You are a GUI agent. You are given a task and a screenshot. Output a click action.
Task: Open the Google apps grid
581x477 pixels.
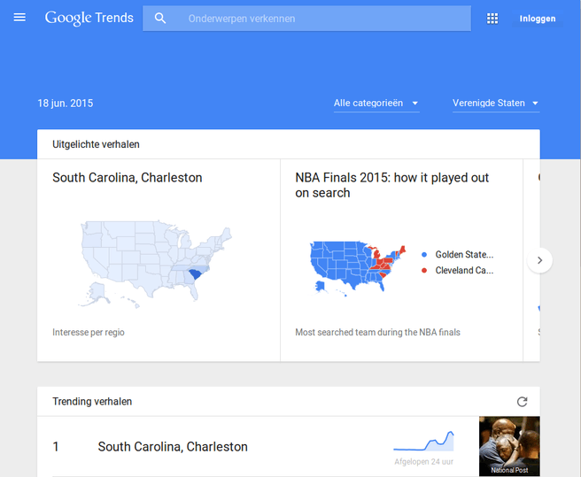pos(492,19)
